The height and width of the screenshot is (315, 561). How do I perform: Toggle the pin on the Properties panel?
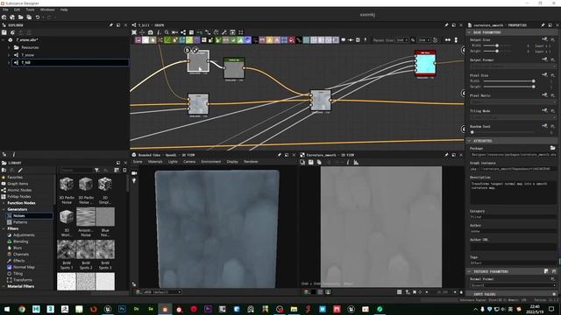pyautogui.click(x=543, y=25)
